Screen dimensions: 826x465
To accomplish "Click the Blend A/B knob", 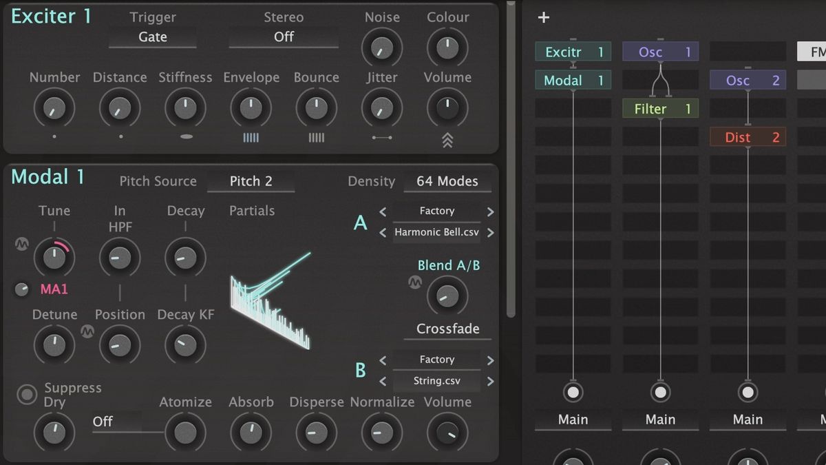I will [x=447, y=296].
